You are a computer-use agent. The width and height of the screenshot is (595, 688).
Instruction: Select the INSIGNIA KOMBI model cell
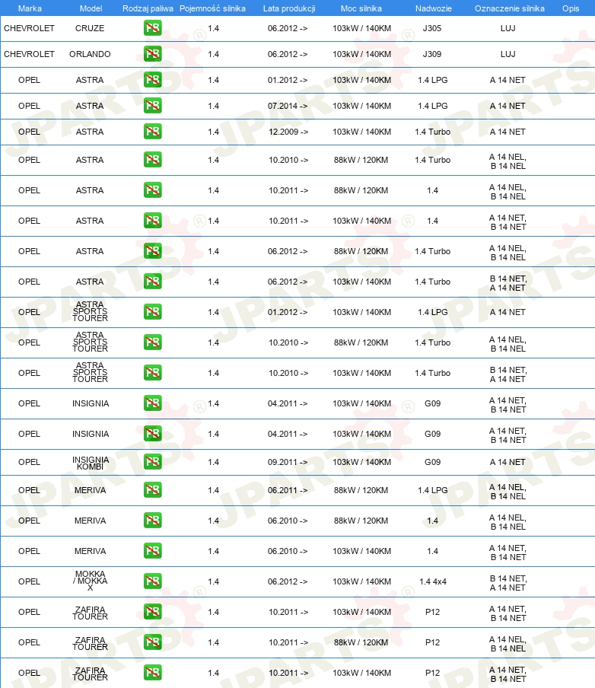[x=91, y=463]
